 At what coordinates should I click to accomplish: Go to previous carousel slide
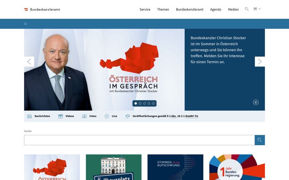click(x=29, y=62)
